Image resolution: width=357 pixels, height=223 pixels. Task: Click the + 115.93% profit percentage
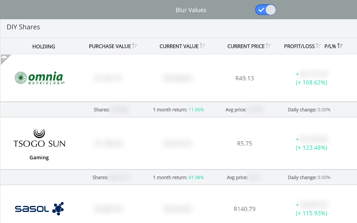point(312,213)
